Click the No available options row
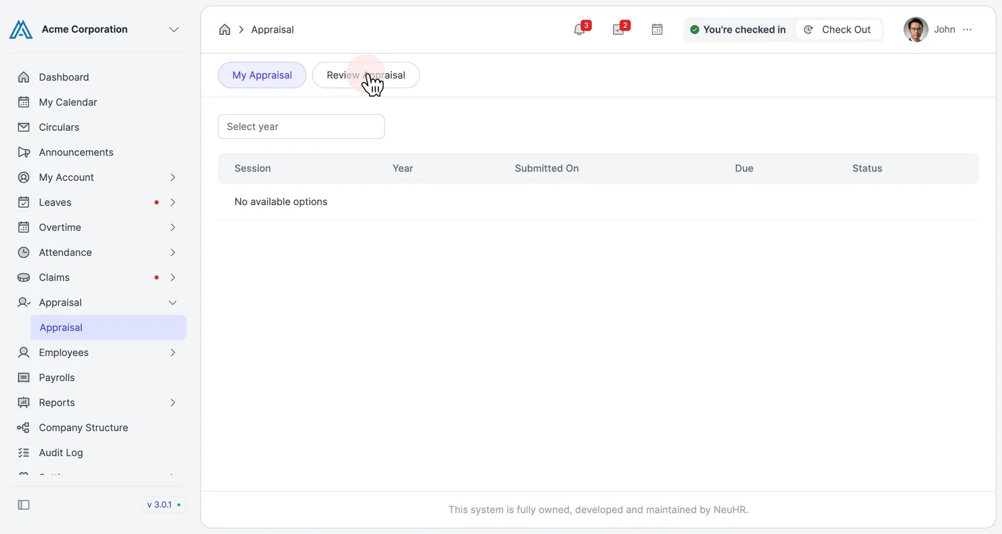The width and height of the screenshot is (1002, 534). [x=598, y=202]
